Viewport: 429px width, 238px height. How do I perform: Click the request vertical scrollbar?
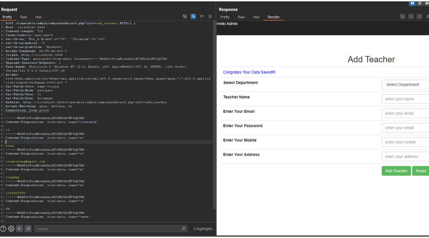pyautogui.click(x=214, y=115)
